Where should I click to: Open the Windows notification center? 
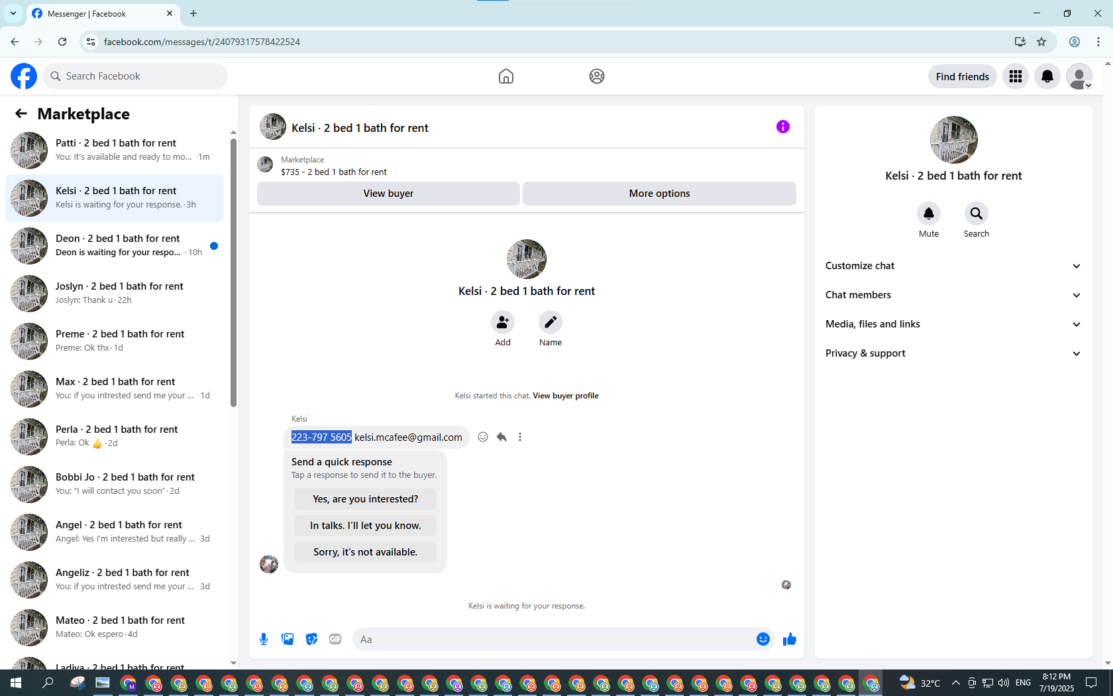tap(1091, 683)
